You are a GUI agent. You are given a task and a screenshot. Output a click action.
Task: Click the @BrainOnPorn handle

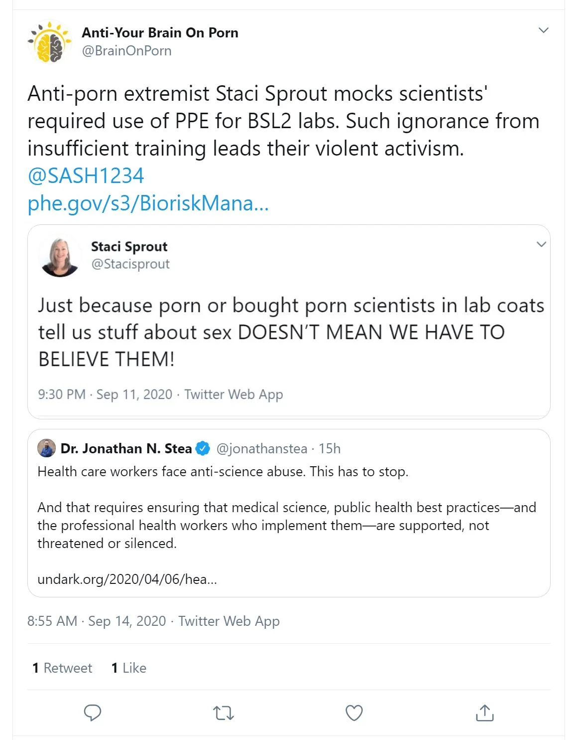click(126, 51)
